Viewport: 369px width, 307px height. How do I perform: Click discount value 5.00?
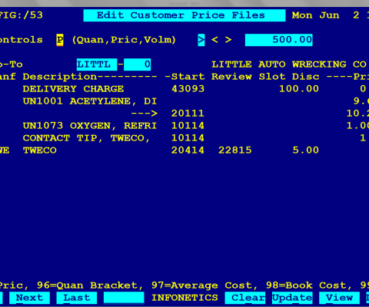306,150
